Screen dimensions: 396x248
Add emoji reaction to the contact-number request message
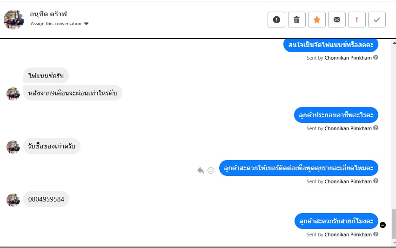point(211,170)
